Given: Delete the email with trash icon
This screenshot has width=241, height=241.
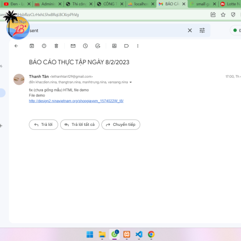Looking at the screenshot, I should click(56, 46).
